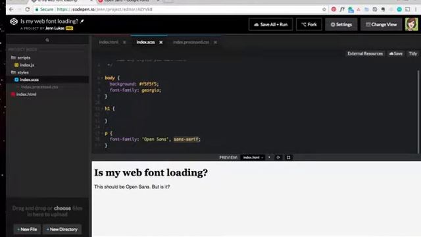Click the preview options arrow

(269, 157)
